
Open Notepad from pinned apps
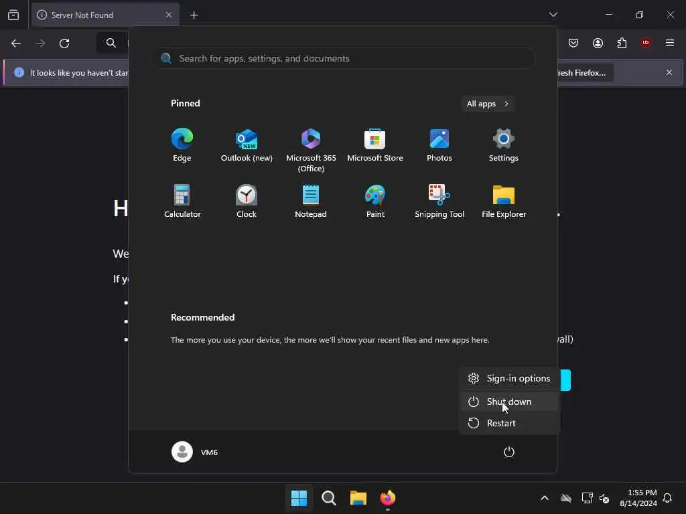[311, 201]
